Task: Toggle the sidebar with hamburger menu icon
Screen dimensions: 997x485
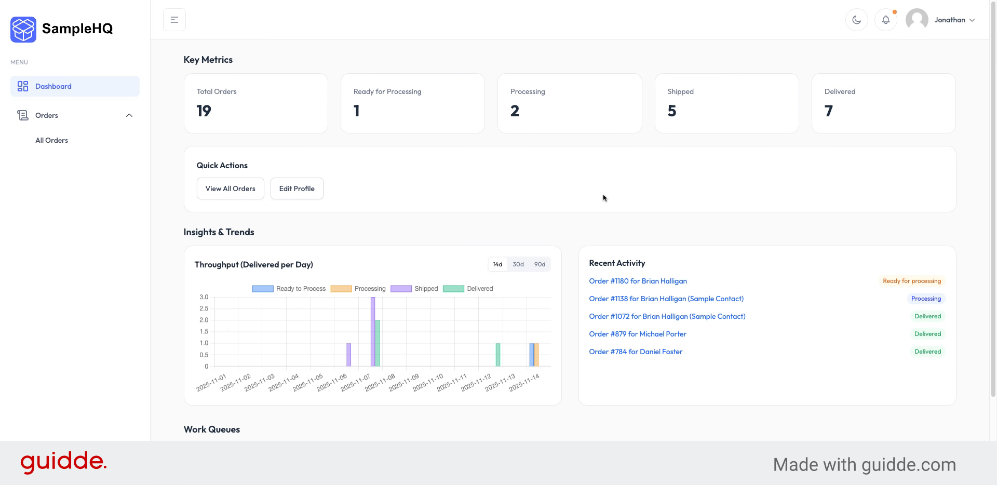Action: point(174,20)
